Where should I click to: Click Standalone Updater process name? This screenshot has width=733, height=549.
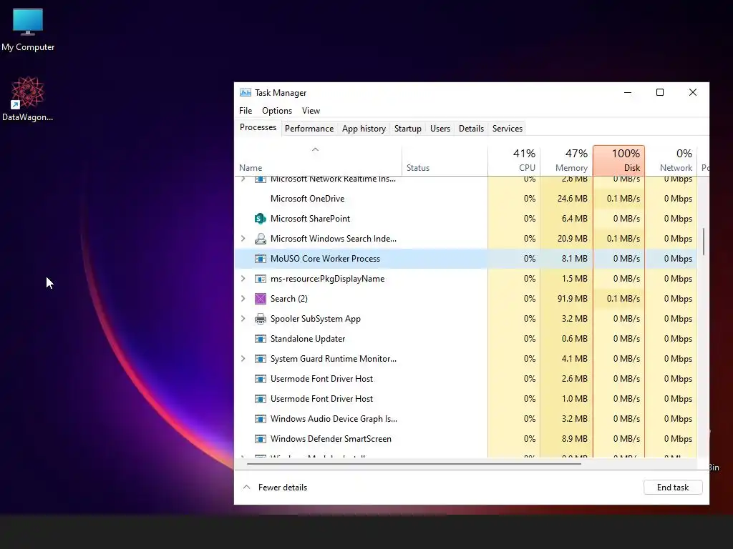tap(308, 339)
